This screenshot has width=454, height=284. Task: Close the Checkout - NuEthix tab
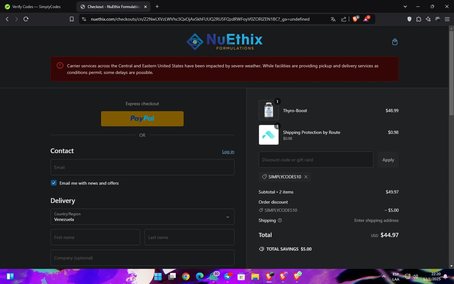pos(145,7)
